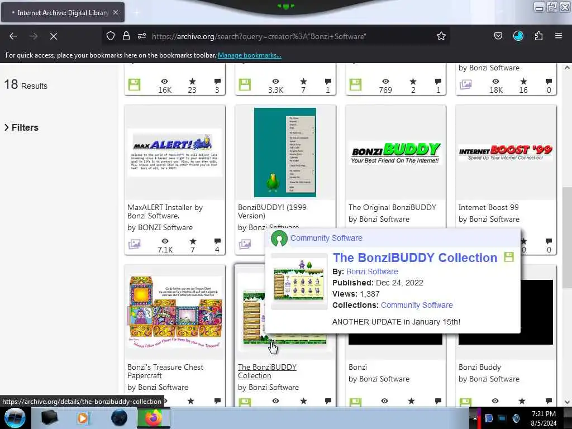Open a new tab with plus button
572x429 pixels.
[137, 13]
